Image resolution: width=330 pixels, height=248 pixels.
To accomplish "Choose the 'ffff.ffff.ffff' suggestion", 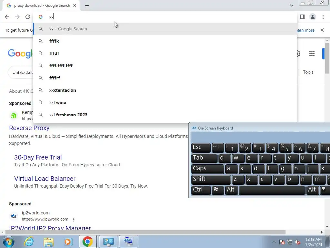I will [x=165, y=66].
